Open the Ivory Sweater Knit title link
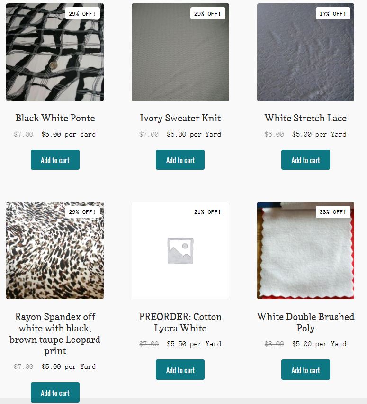Viewport: 367px width, 404px height. (x=180, y=118)
